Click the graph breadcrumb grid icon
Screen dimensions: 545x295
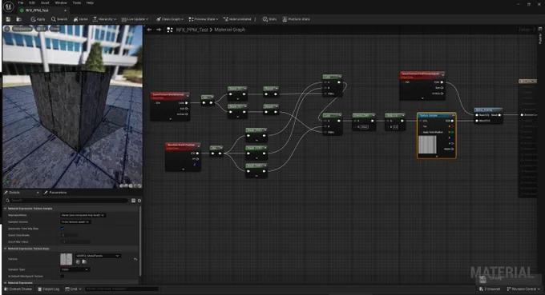[x=170, y=30]
